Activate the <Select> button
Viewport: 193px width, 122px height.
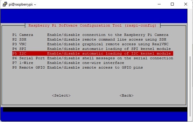[x=61, y=95]
